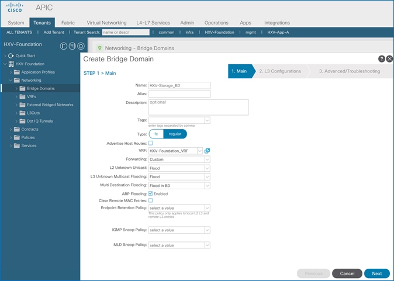
Task: Check Clear Remote MAC Entries checkbox
Action: (x=150, y=200)
